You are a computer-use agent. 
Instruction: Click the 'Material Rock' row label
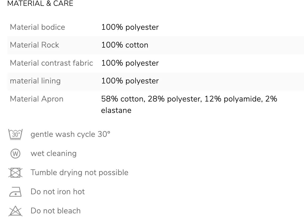(35, 45)
